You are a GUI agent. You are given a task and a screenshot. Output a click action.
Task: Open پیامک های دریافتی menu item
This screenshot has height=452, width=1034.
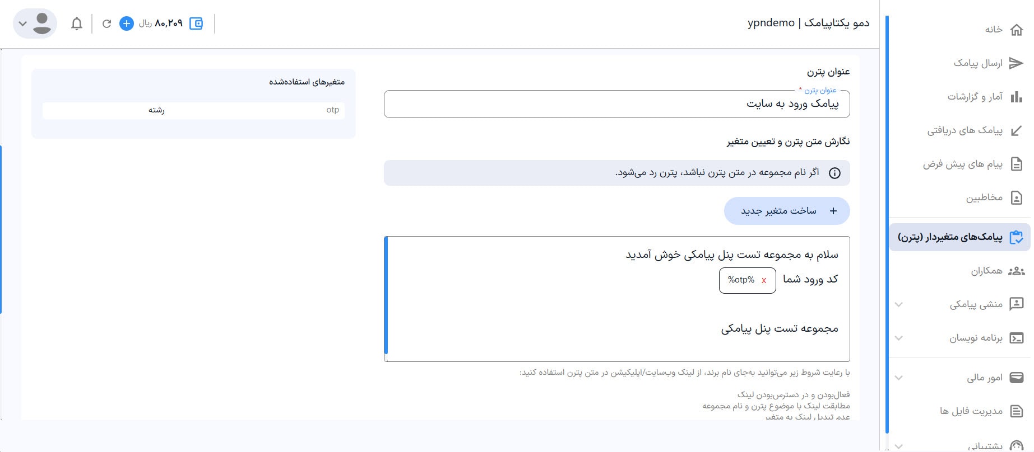[965, 130]
